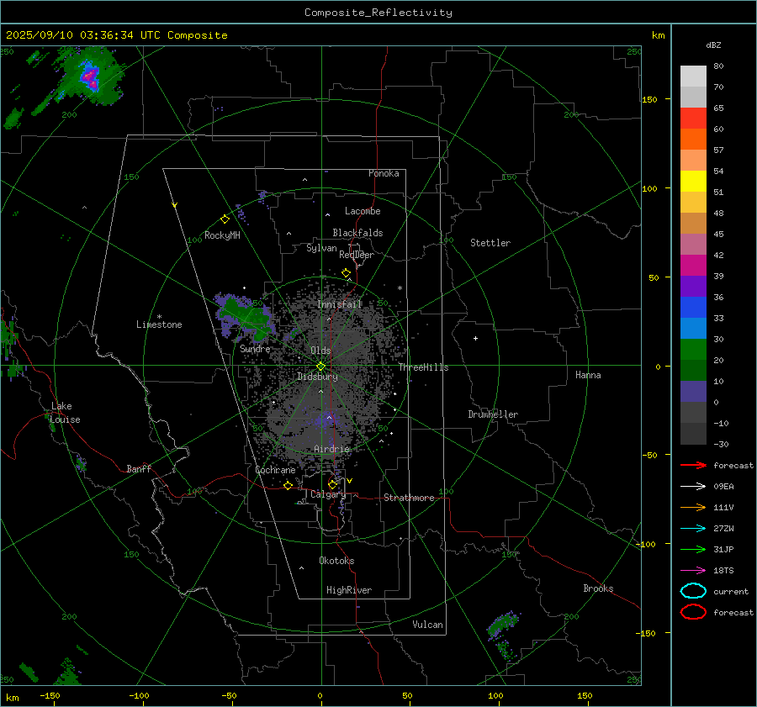The width and height of the screenshot is (757, 707).
Task: Click the magenta 18TS arrow icon
Action: 693,571
